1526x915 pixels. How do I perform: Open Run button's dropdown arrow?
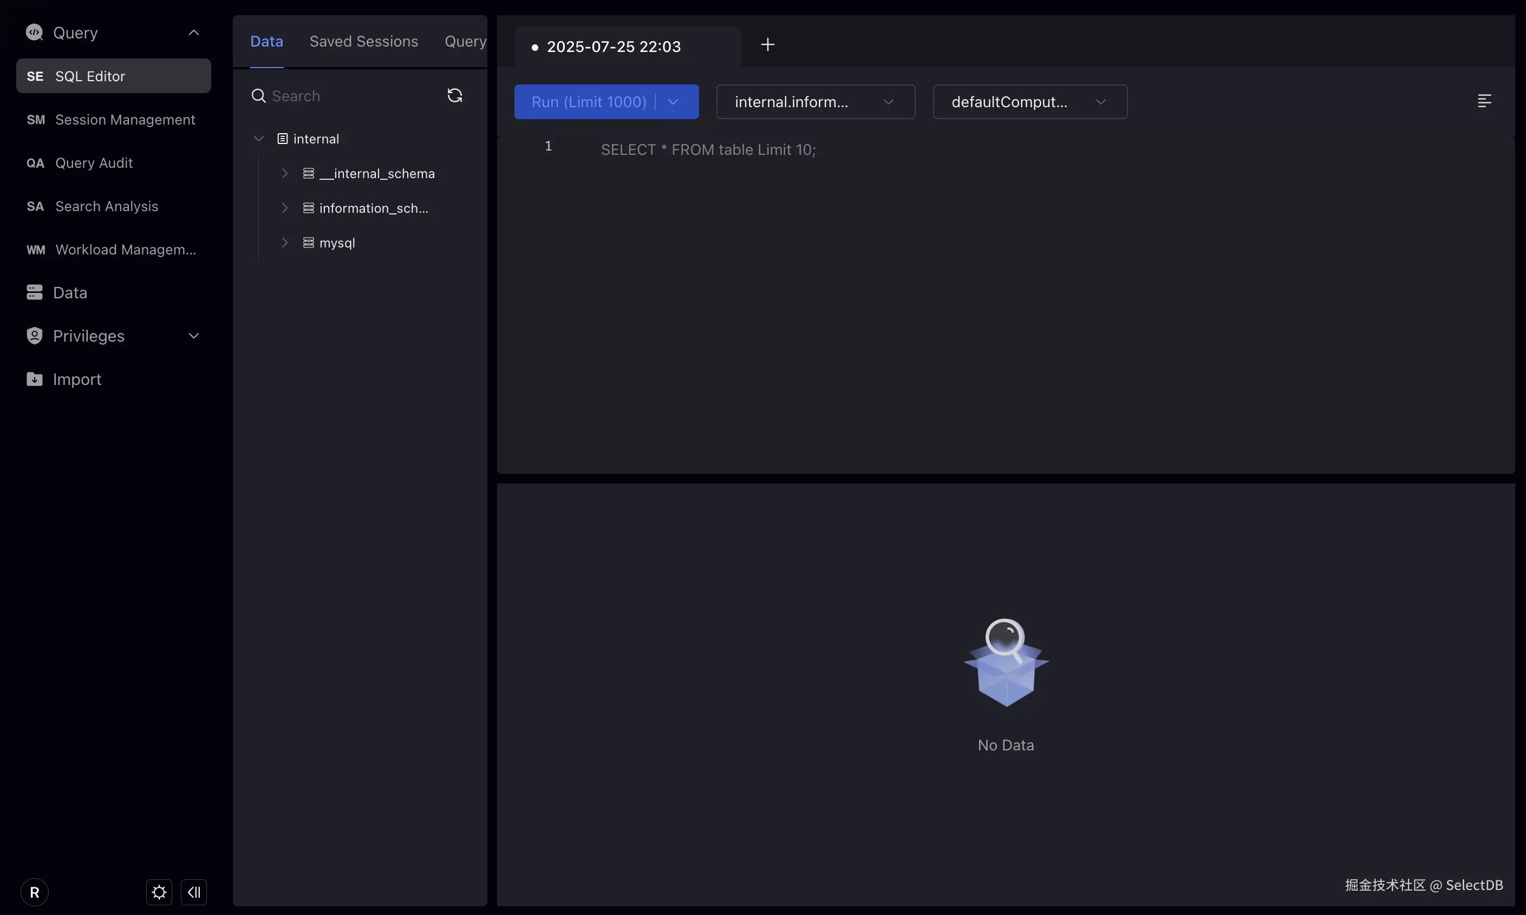pos(673,102)
